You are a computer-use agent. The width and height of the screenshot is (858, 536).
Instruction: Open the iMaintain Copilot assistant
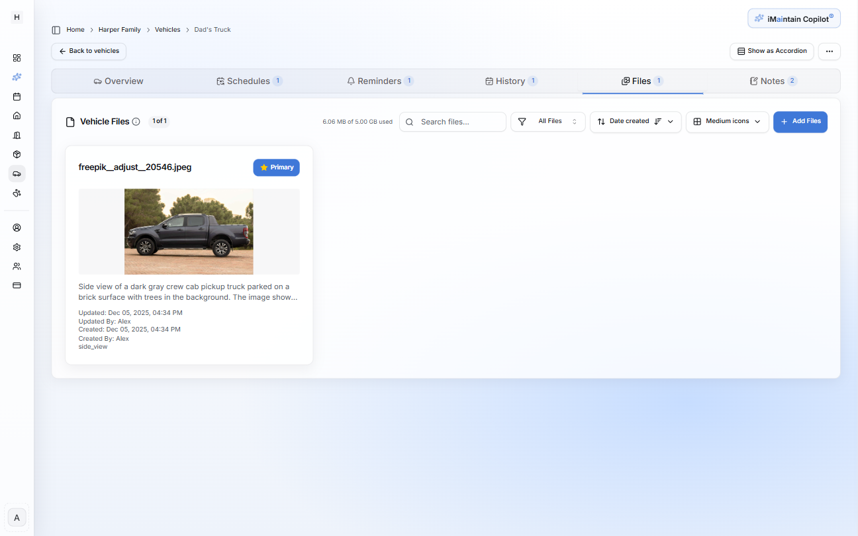click(793, 18)
